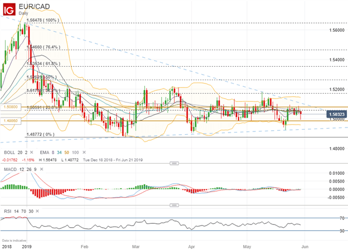Click the 1.53534 (61.8%) Fibonacci label

point(43,64)
